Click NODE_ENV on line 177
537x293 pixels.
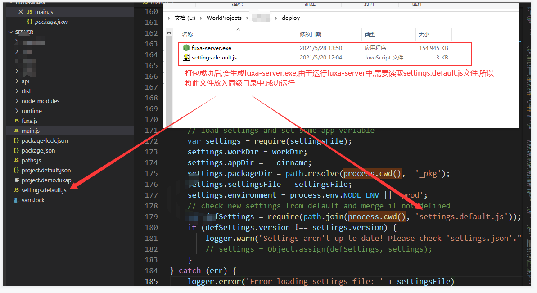[x=361, y=195]
